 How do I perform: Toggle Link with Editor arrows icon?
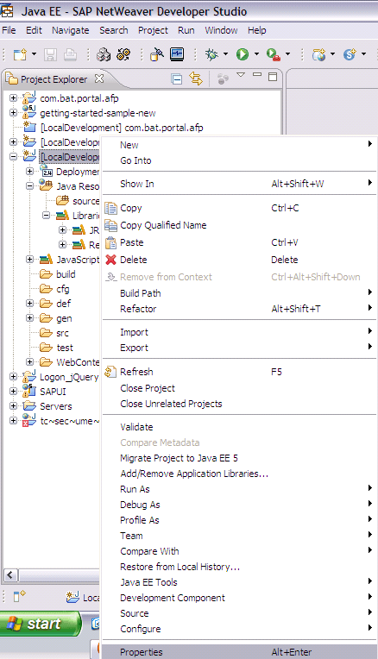pyautogui.click(x=196, y=78)
